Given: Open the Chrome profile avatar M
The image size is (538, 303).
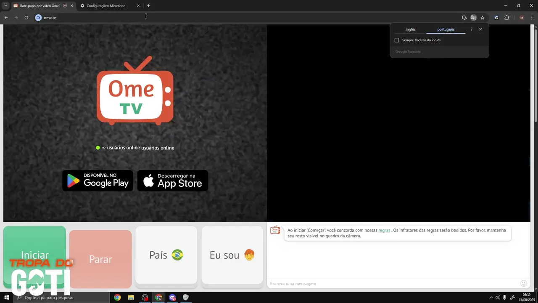Looking at the screenshot, I should click(522, 18).
